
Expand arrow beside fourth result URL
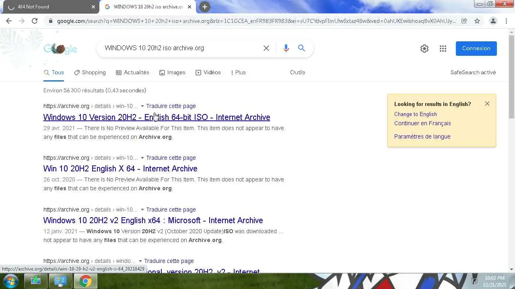(x=140, y=261)
